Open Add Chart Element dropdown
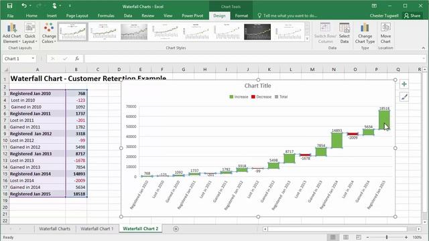This screenshot has height=241, width=429. tap(12, 33)
